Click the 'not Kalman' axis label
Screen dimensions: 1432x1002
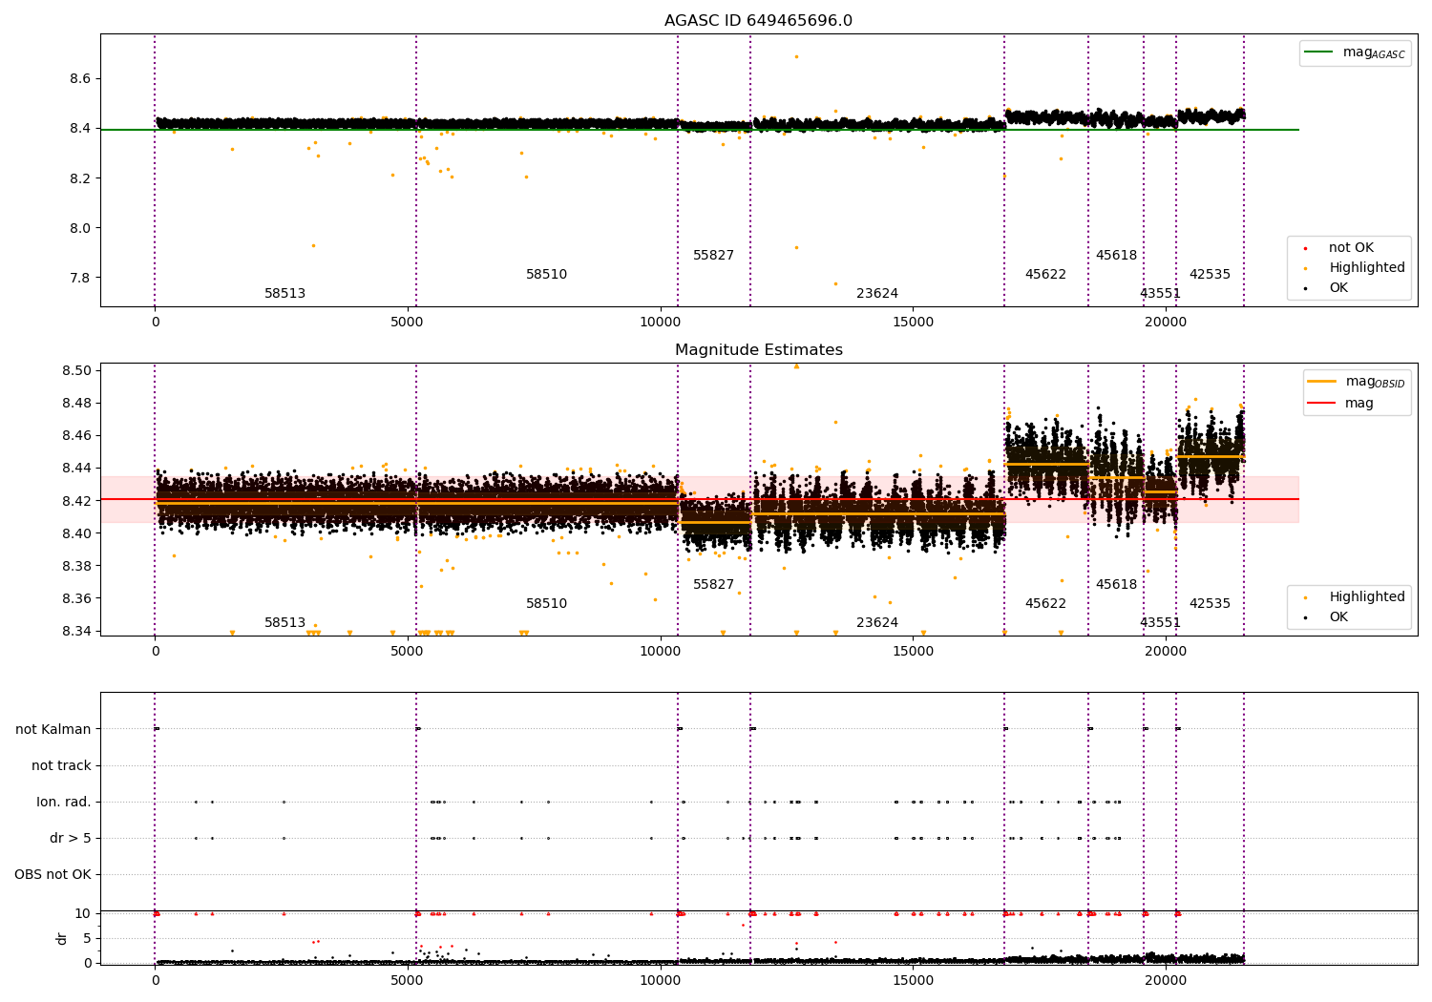click(53, 730)
